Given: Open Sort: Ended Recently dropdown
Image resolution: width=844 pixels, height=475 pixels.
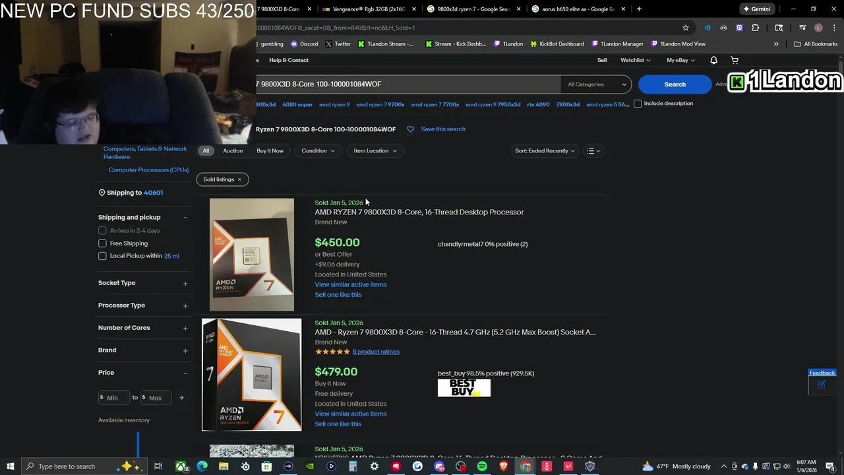Looking at the screenshot, I should [545, 151].
